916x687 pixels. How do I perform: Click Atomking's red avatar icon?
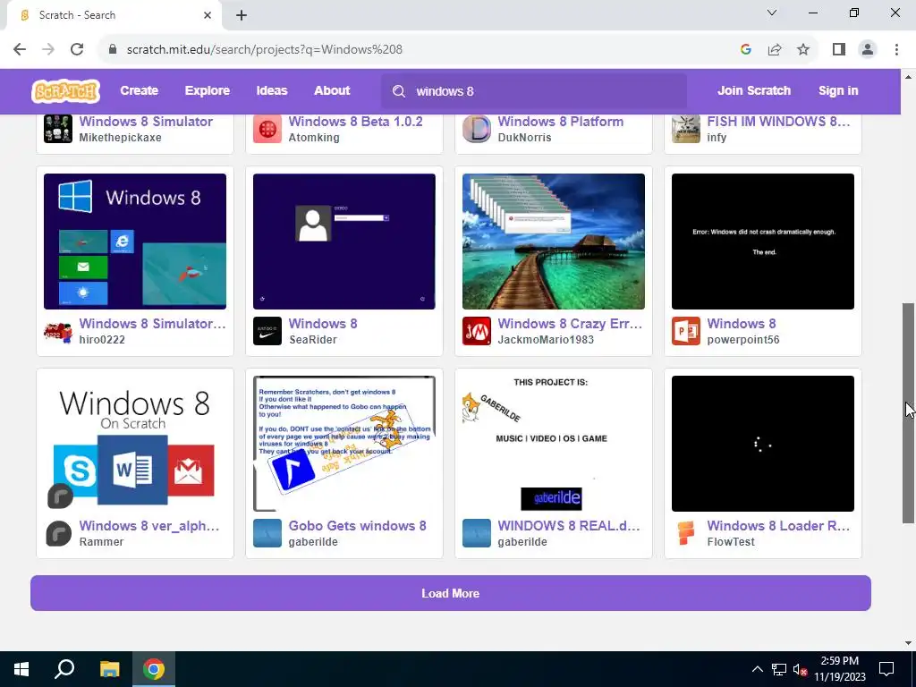click(267, 129)
